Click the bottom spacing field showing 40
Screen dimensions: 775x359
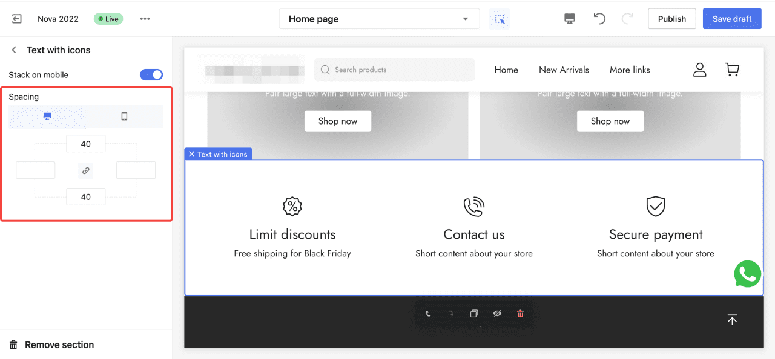click(x=86, y=196)
